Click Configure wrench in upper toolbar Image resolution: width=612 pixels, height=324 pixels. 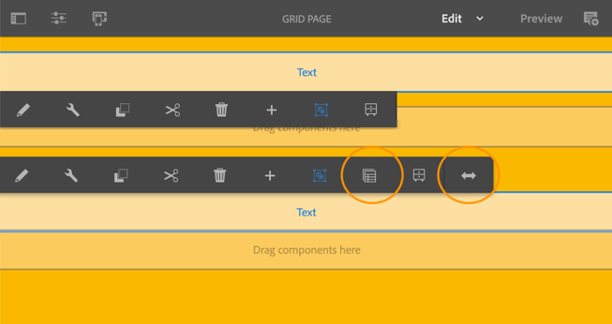tap(73, 110)
